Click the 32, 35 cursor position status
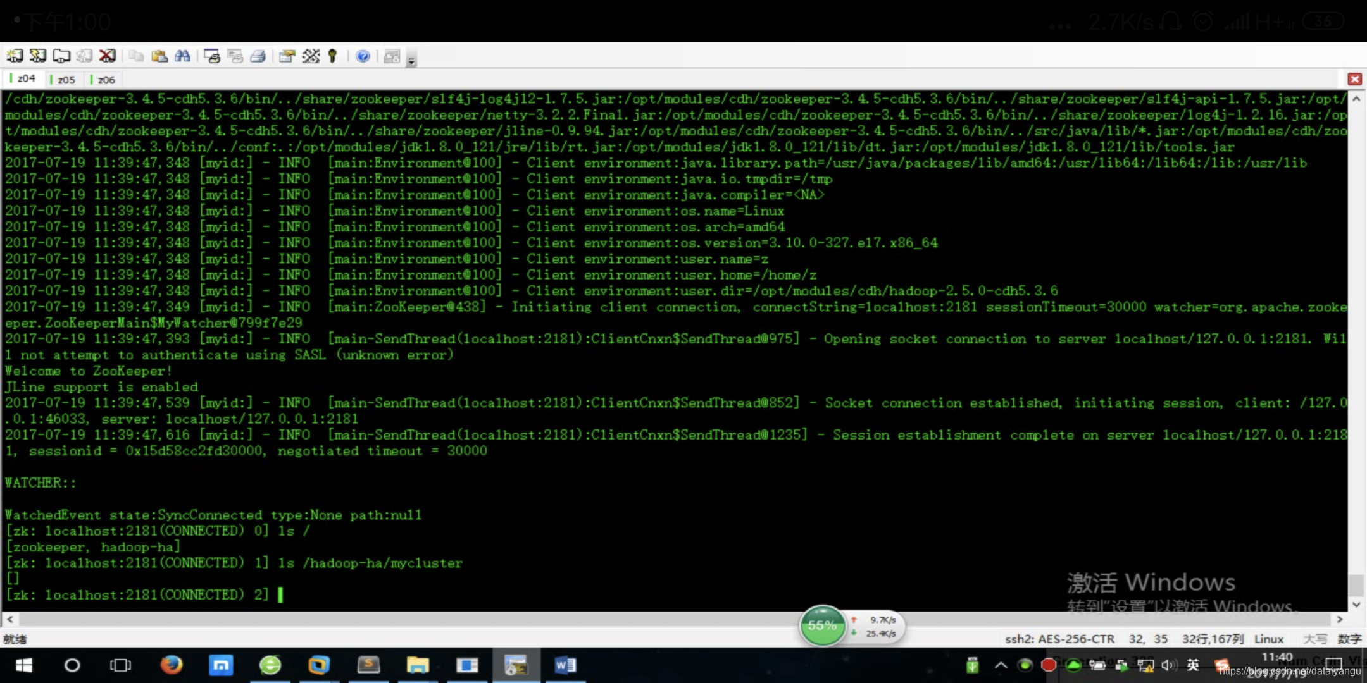The width and height of the screenshot is (1367, 683). pyautogui.click(x=1148, y=639)
